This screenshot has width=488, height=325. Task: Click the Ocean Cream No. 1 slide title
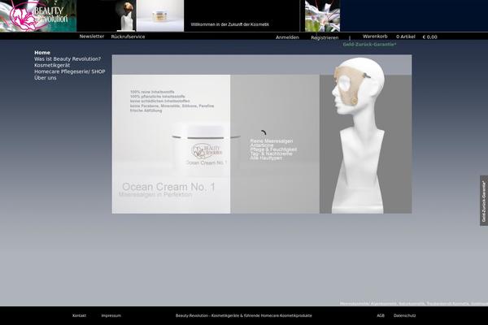pyautogui.click(x=168, y=187)
